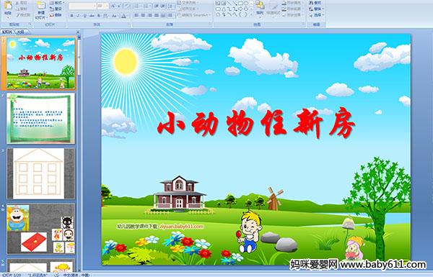This screenshot has width=433, height=277.
Task: Switch to the Outline pane tab
Action: (x=20, y=32)
